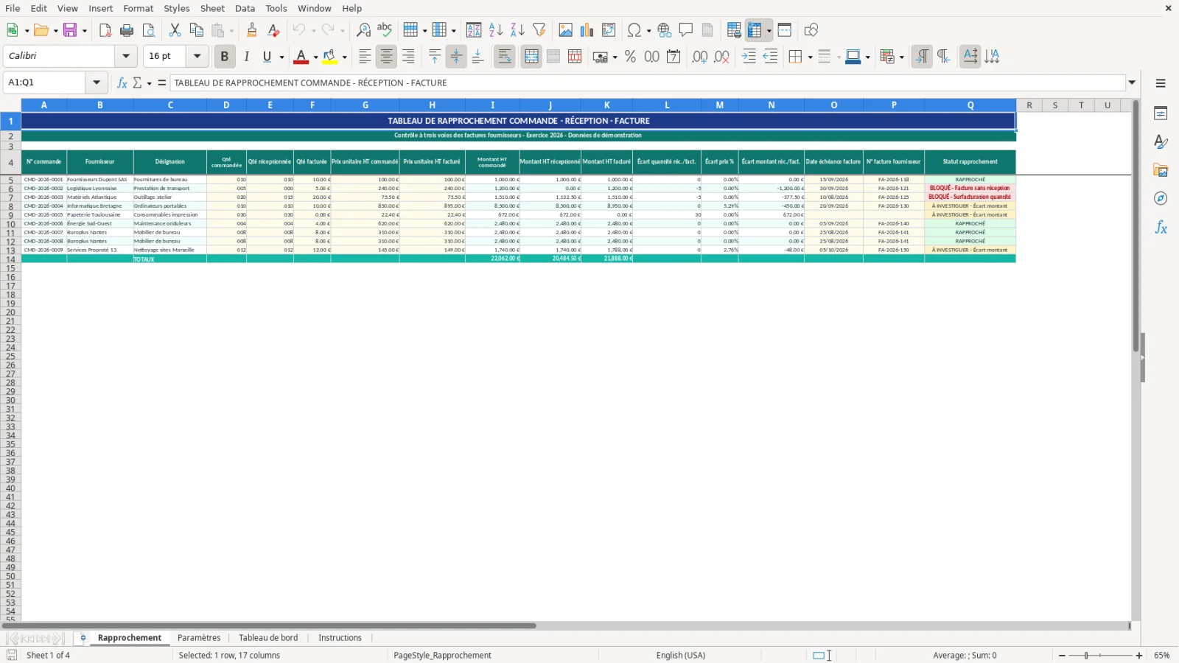Click the Sum sigma icon

point(137,83)
